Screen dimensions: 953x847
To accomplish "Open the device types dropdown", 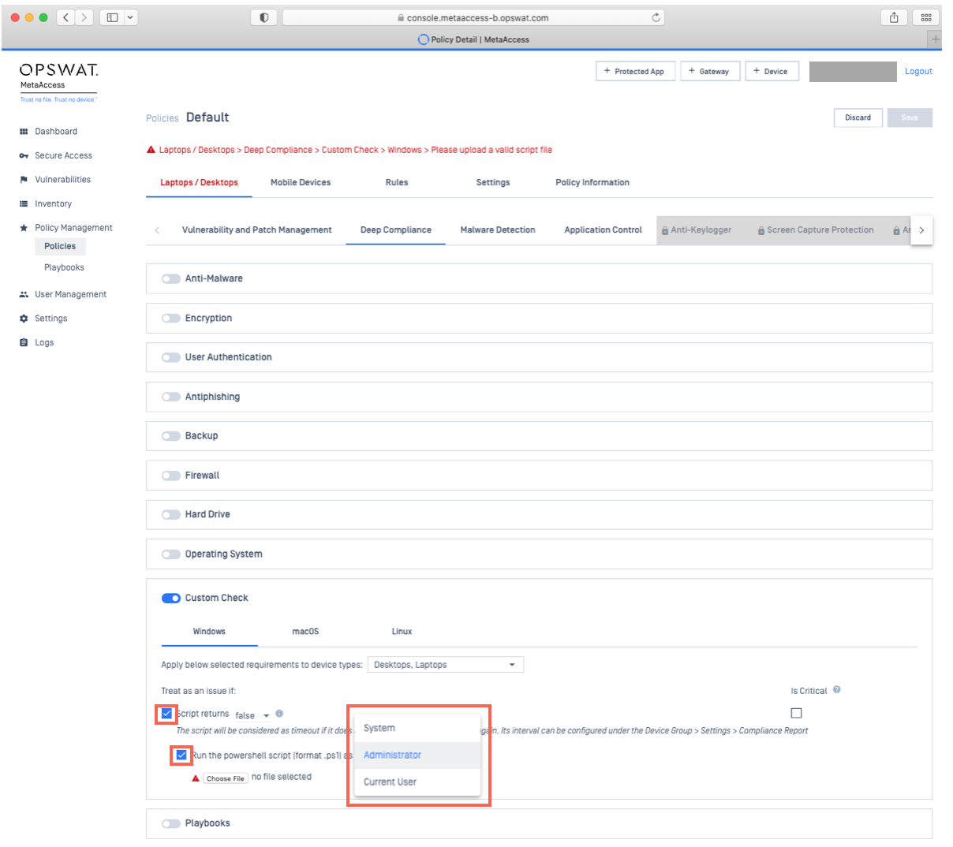I will tap(446, 665).
